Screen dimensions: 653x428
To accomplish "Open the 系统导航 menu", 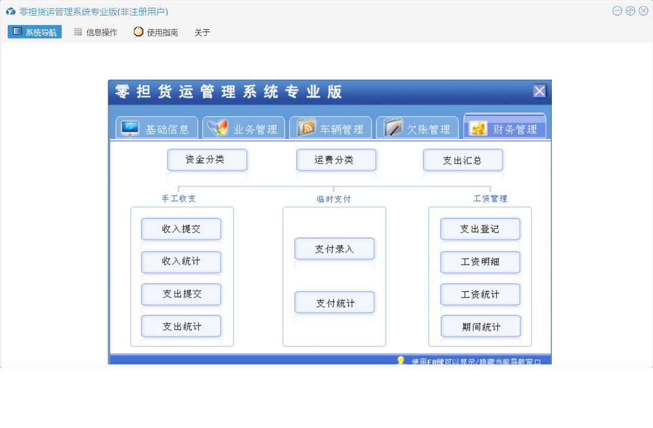I will (x=34, y=32).
